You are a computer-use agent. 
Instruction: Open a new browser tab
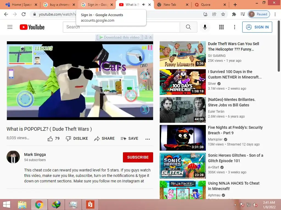235,5
